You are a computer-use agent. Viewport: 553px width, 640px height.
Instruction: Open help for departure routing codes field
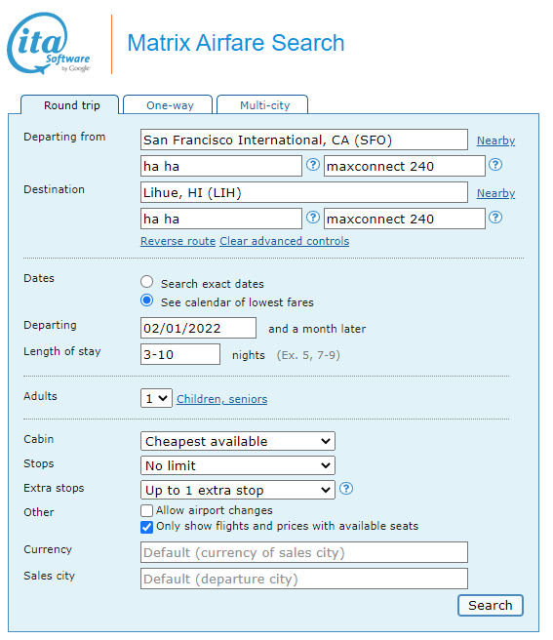(x=313, y=165)
